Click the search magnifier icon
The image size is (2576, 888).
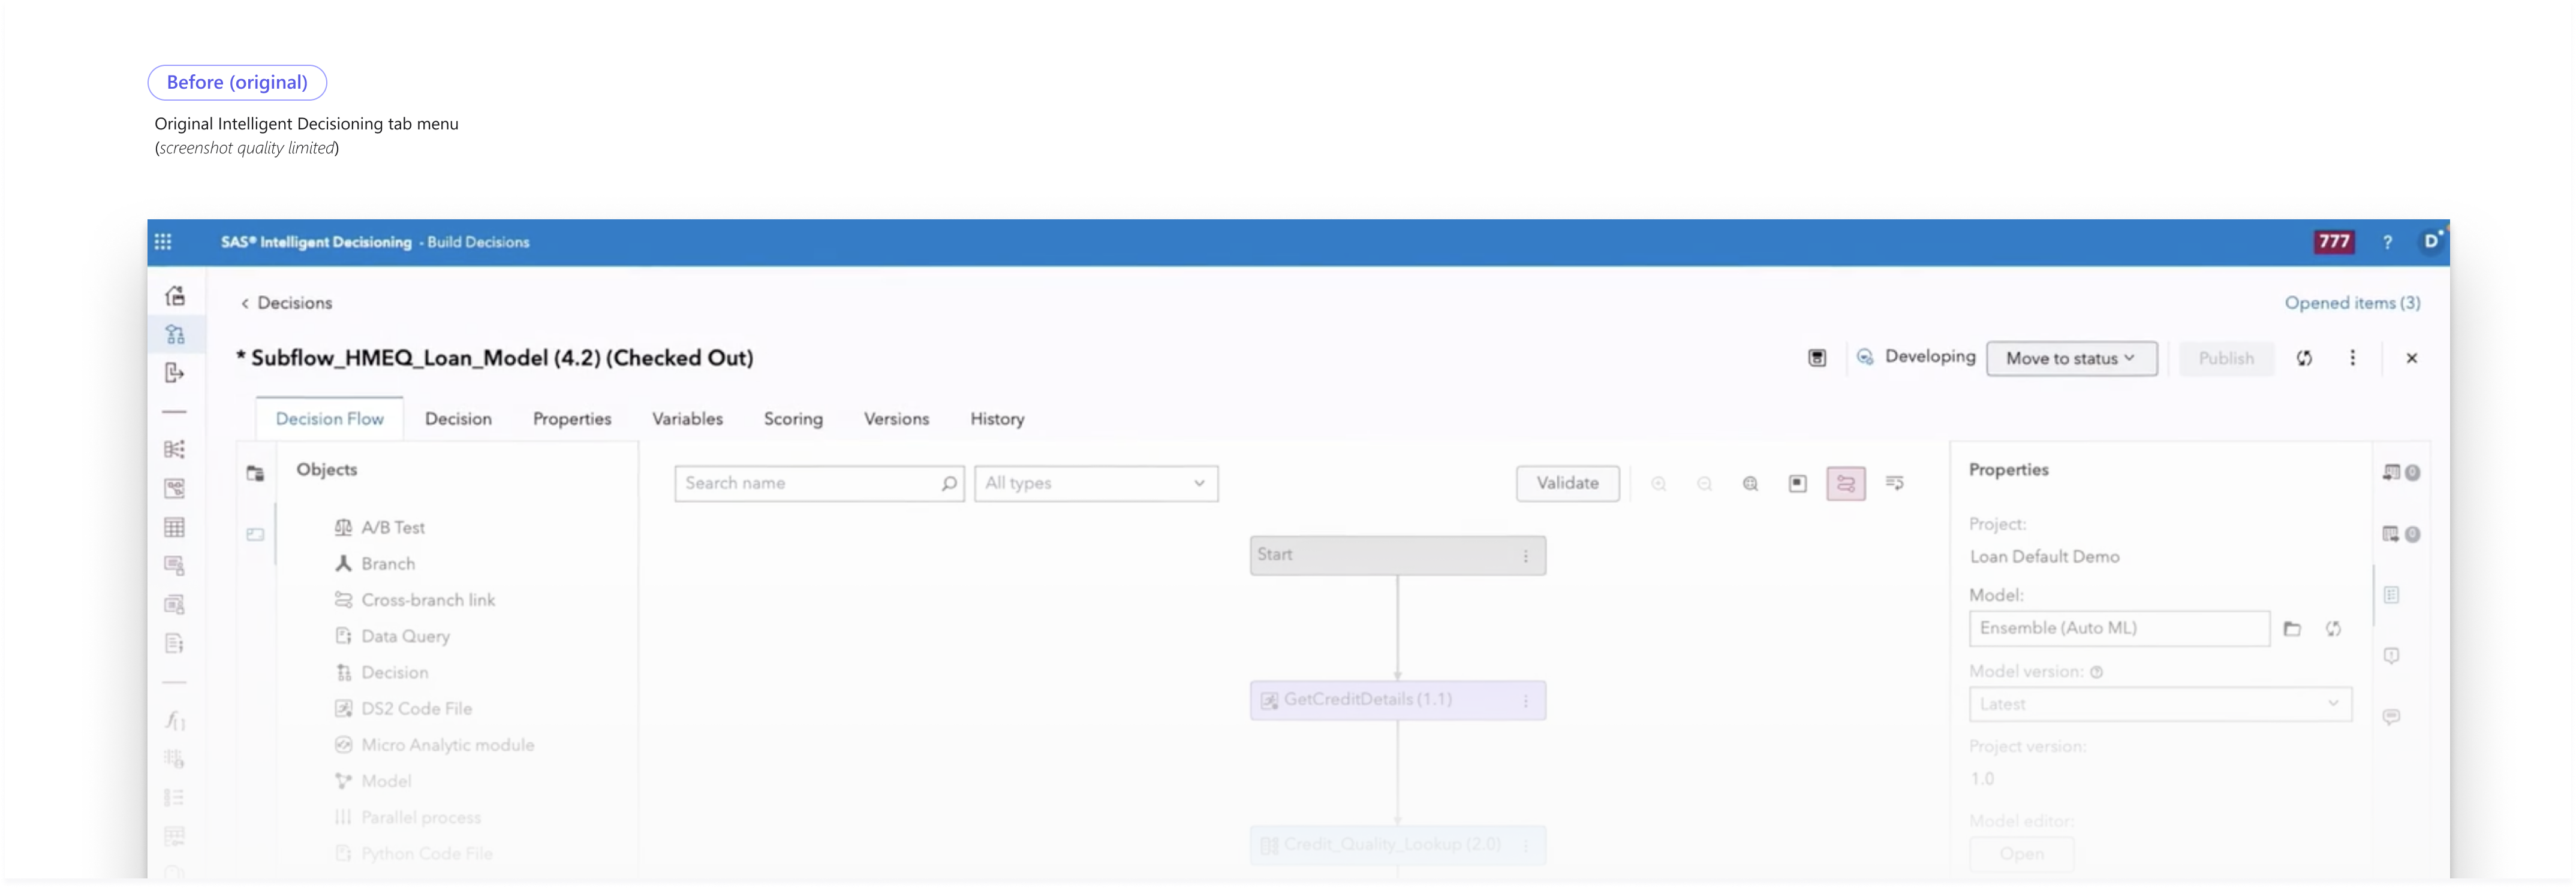coord(948,484)
